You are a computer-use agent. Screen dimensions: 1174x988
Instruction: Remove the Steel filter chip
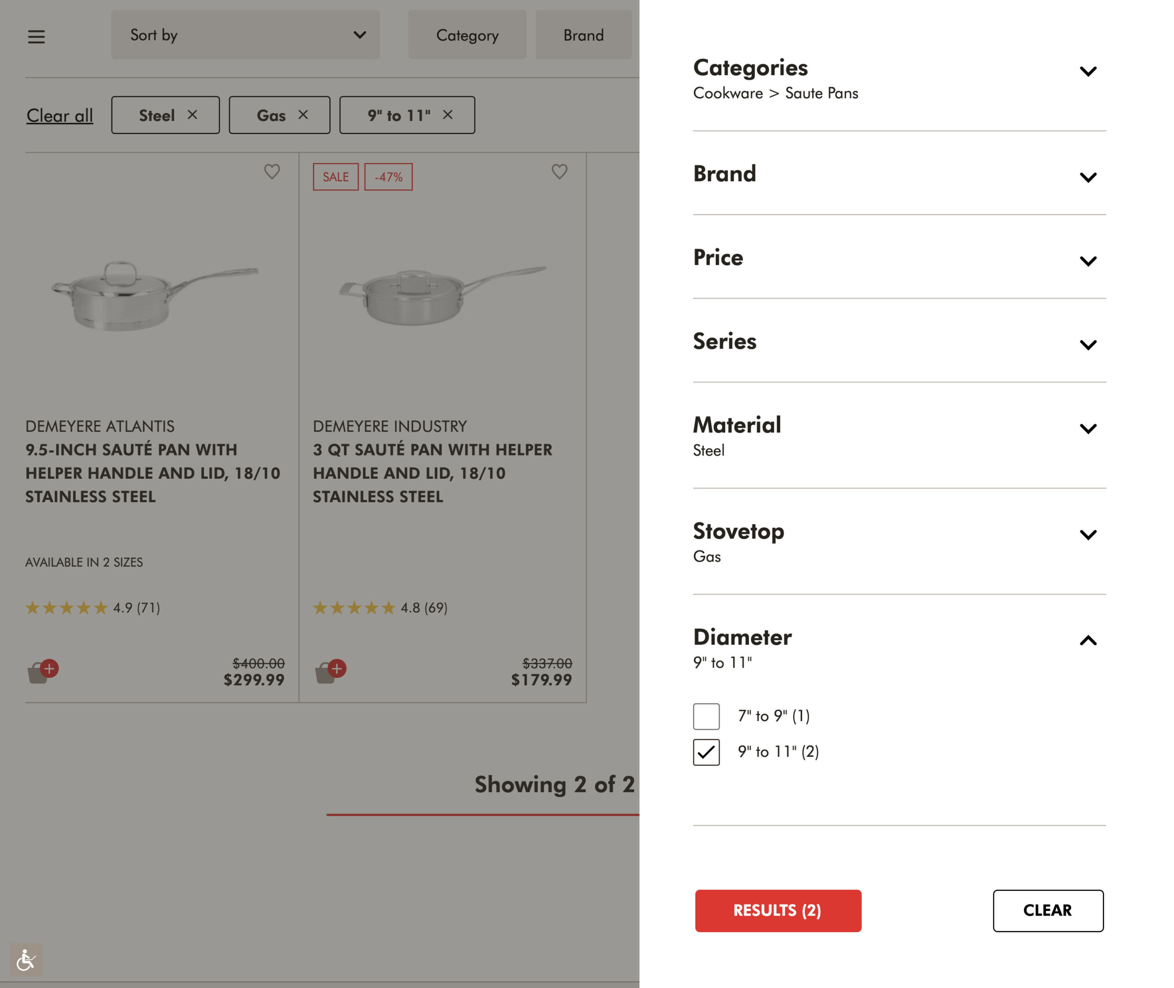pos(192,115)
